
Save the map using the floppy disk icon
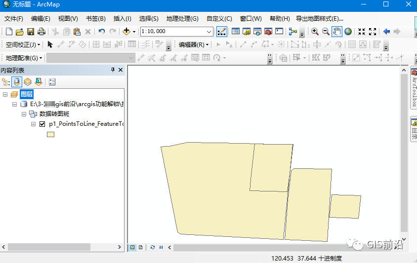[x=31, y=32]
